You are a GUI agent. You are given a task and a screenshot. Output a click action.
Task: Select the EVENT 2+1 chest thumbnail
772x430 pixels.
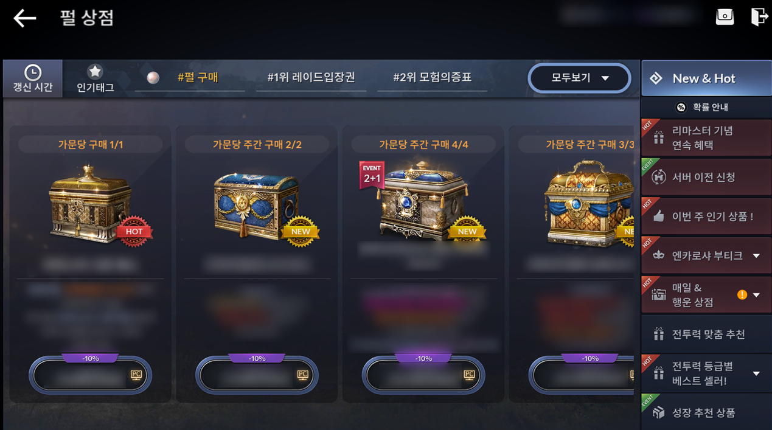coord(423,201)
